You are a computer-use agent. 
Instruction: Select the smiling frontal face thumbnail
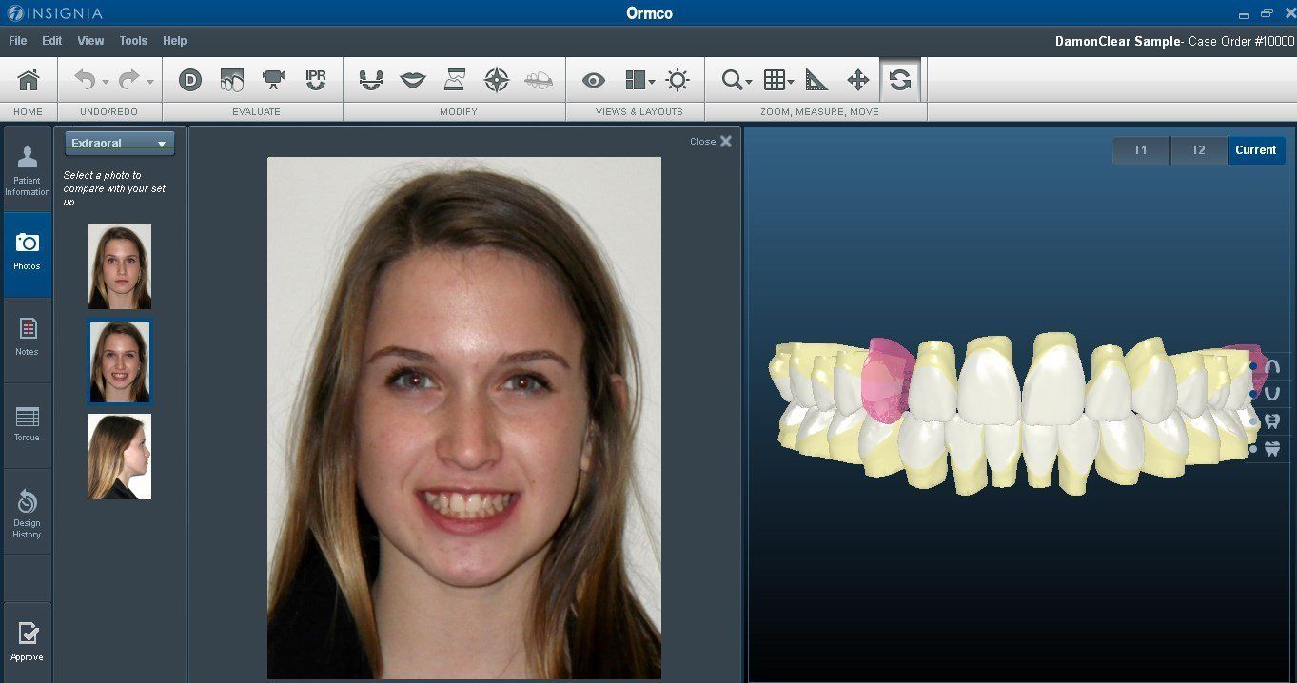pos(119,361)
